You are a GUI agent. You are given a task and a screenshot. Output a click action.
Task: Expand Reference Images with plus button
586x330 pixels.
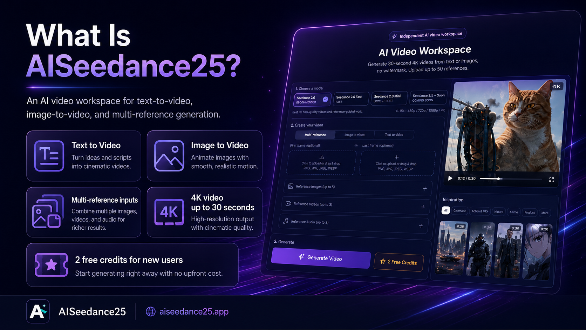point(425,189)
